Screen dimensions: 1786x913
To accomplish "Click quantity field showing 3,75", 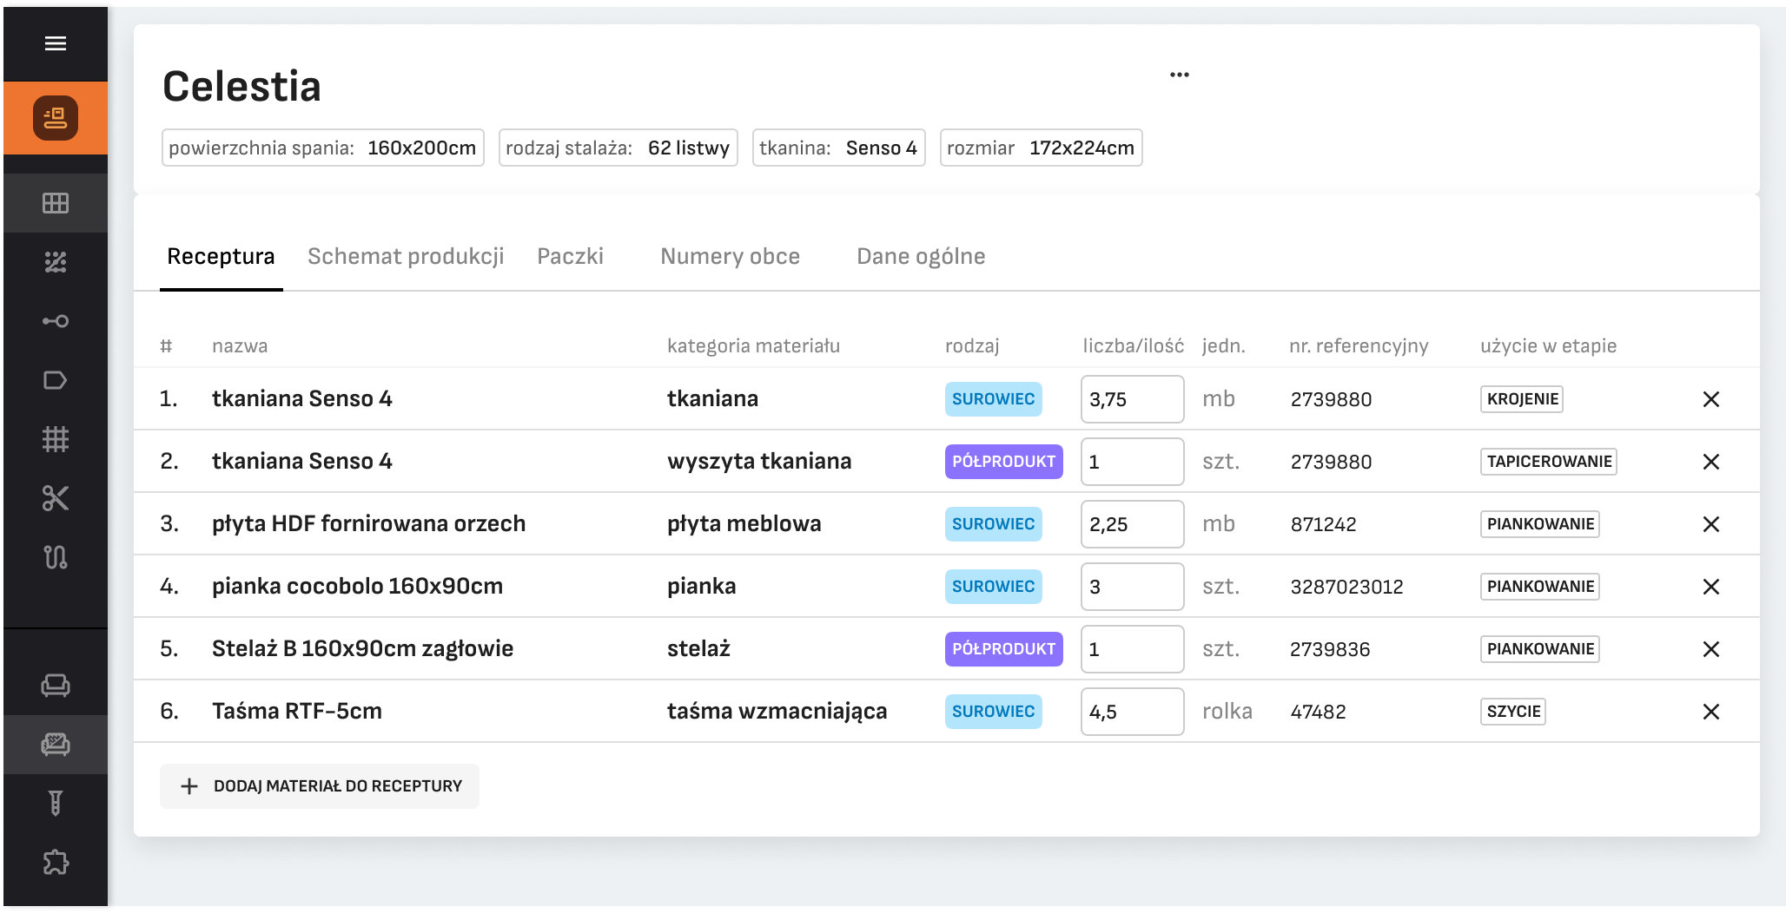I will point(1132,399).
